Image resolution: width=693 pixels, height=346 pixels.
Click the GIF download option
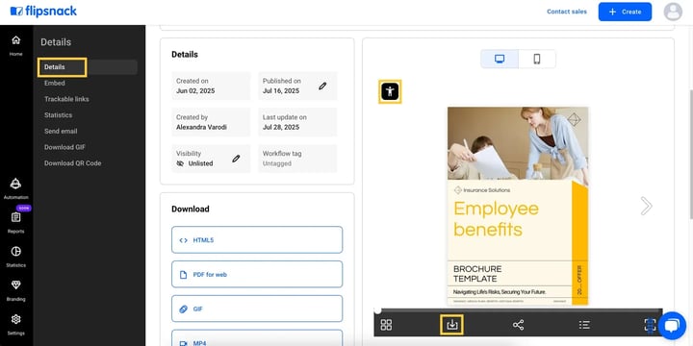(257, 309)
